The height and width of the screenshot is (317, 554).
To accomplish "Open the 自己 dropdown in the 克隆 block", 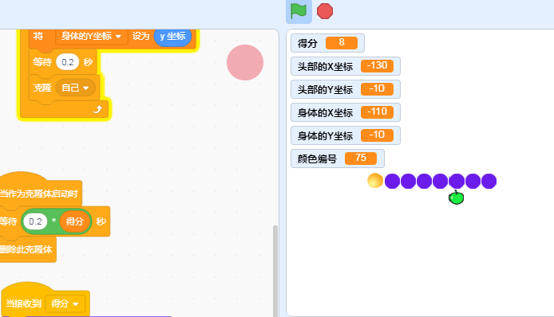I will (x=75, y=88).
